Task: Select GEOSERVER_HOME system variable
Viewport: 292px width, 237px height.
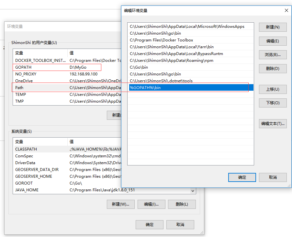Action: tap(67, 176)
